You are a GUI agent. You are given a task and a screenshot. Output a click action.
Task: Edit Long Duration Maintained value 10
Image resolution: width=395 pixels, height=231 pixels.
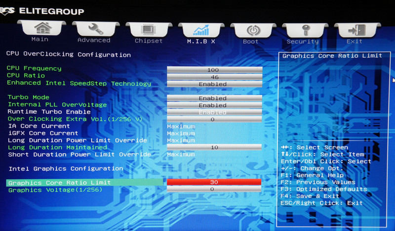tap(214, 147)
